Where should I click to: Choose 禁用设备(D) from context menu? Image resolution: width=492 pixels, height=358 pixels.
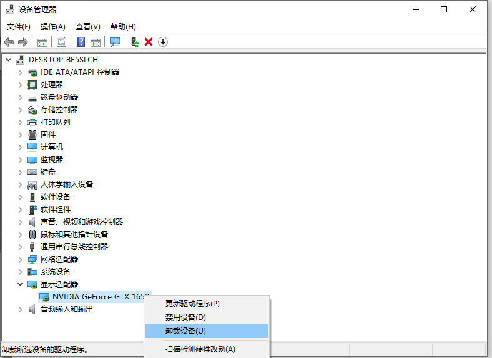207,317
